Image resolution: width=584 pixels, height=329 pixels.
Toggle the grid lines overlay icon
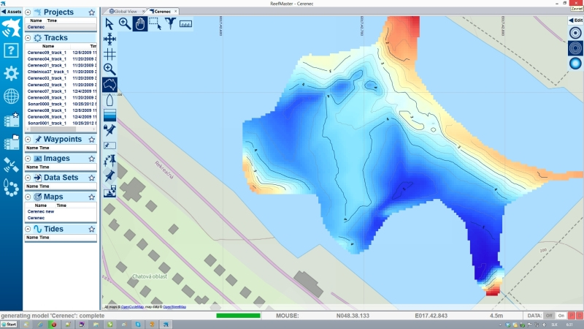(109, 54)
